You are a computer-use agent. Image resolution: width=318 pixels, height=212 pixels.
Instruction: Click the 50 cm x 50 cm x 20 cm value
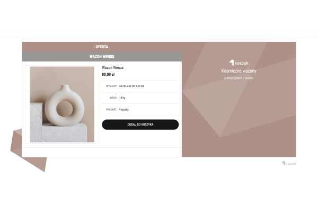point(131,86)
